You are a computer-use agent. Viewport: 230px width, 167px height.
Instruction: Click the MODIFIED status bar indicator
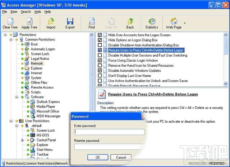coord(217,163)
